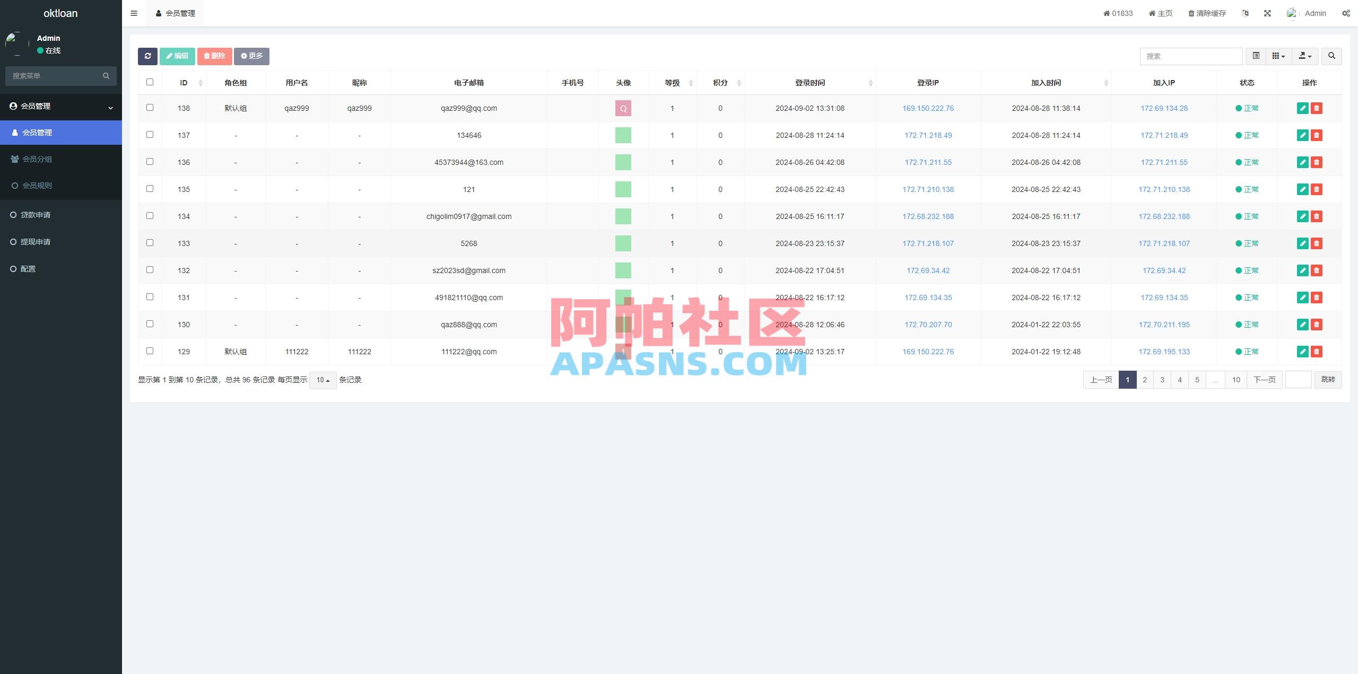
Task: Open the 贷款申请 menu in sidebar
Action: click(x=36, y=215)
